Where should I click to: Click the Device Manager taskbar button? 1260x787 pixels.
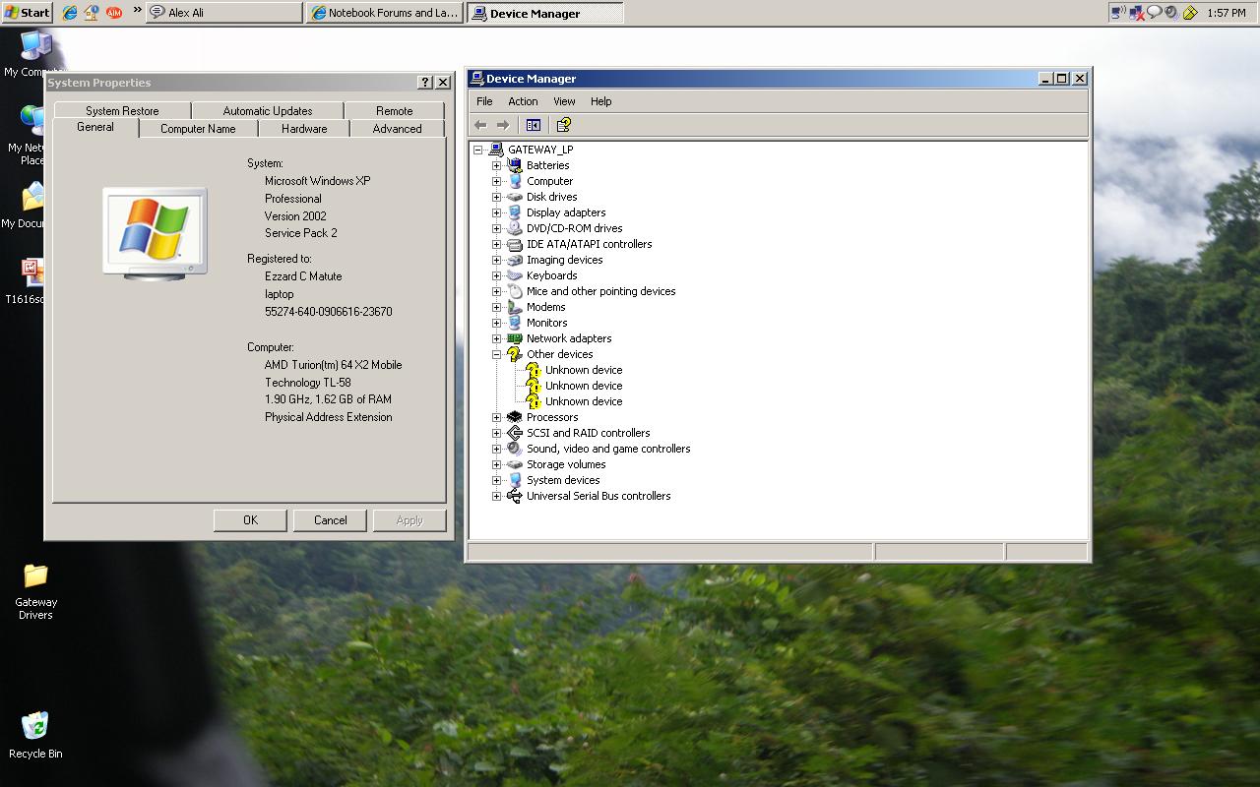[x=544, y=13]
